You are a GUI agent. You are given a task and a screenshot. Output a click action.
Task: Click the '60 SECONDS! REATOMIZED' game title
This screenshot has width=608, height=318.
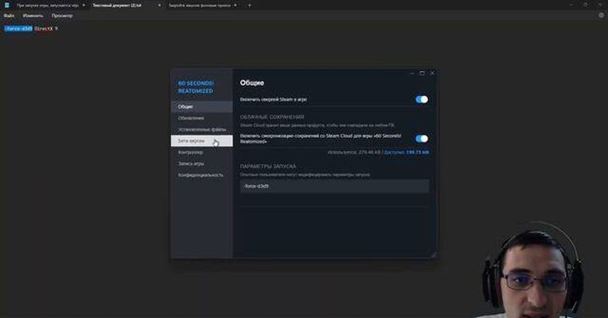196,87
